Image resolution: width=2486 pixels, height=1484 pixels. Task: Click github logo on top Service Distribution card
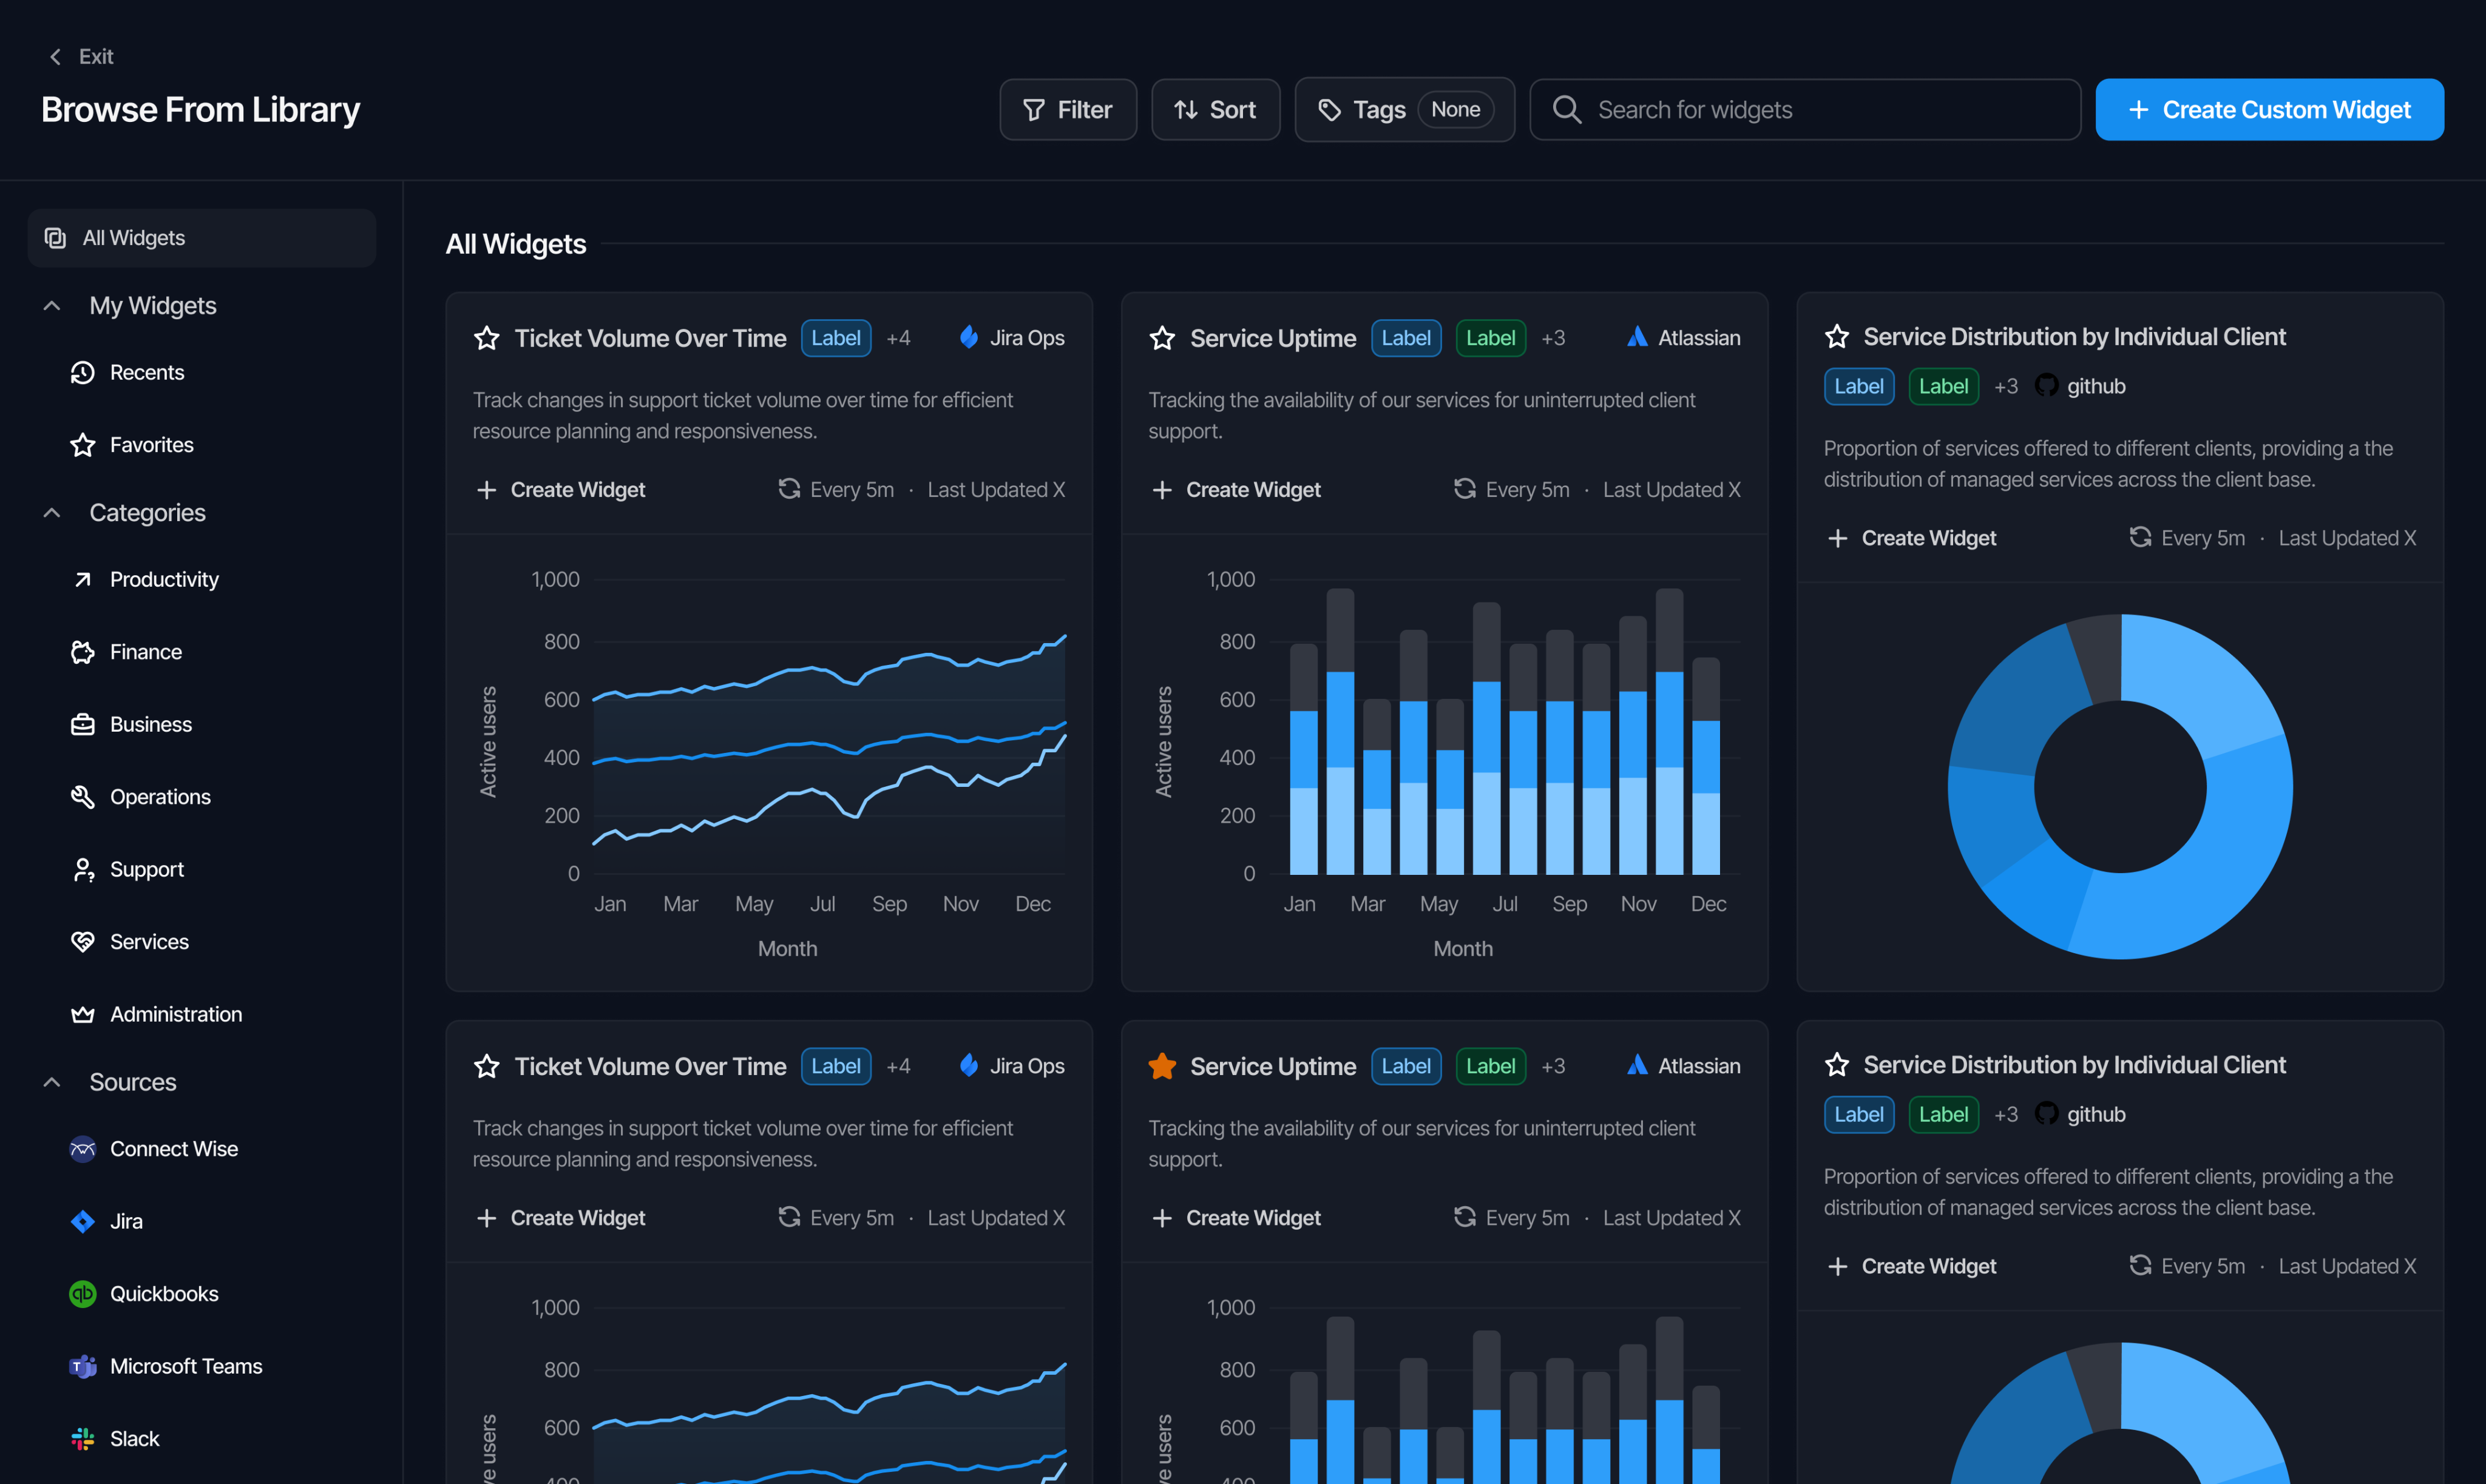(x=2046, y=386)
